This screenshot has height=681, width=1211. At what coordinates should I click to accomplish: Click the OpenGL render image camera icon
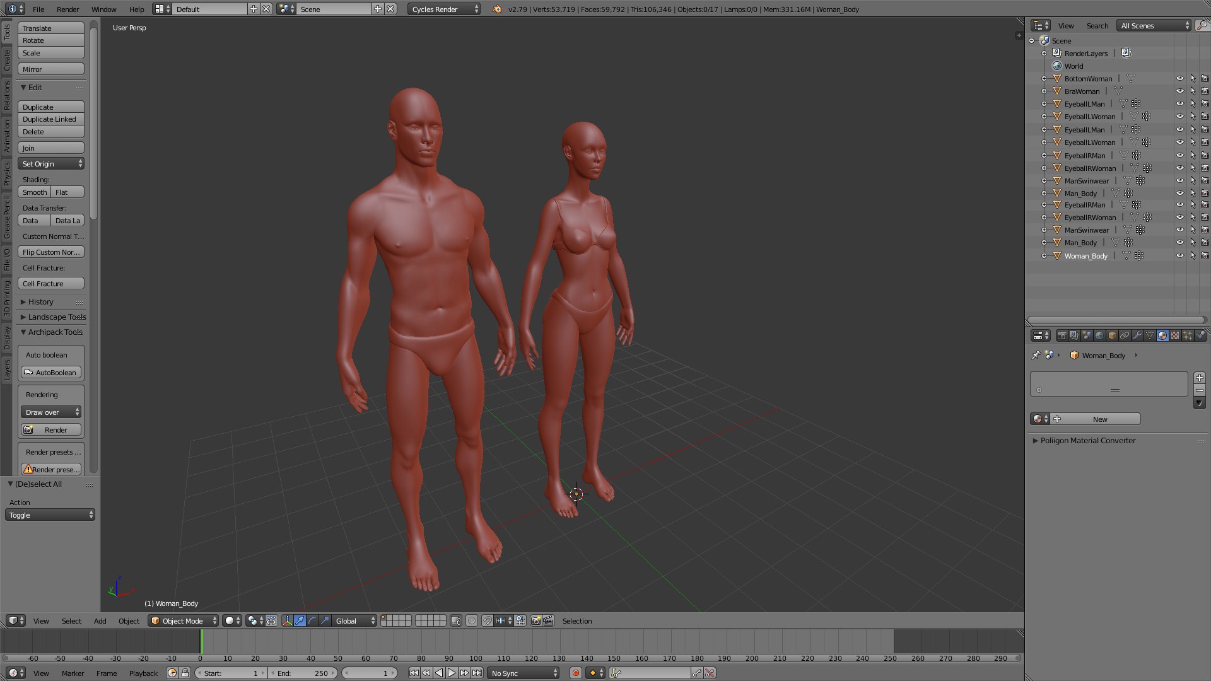(535, 621)
